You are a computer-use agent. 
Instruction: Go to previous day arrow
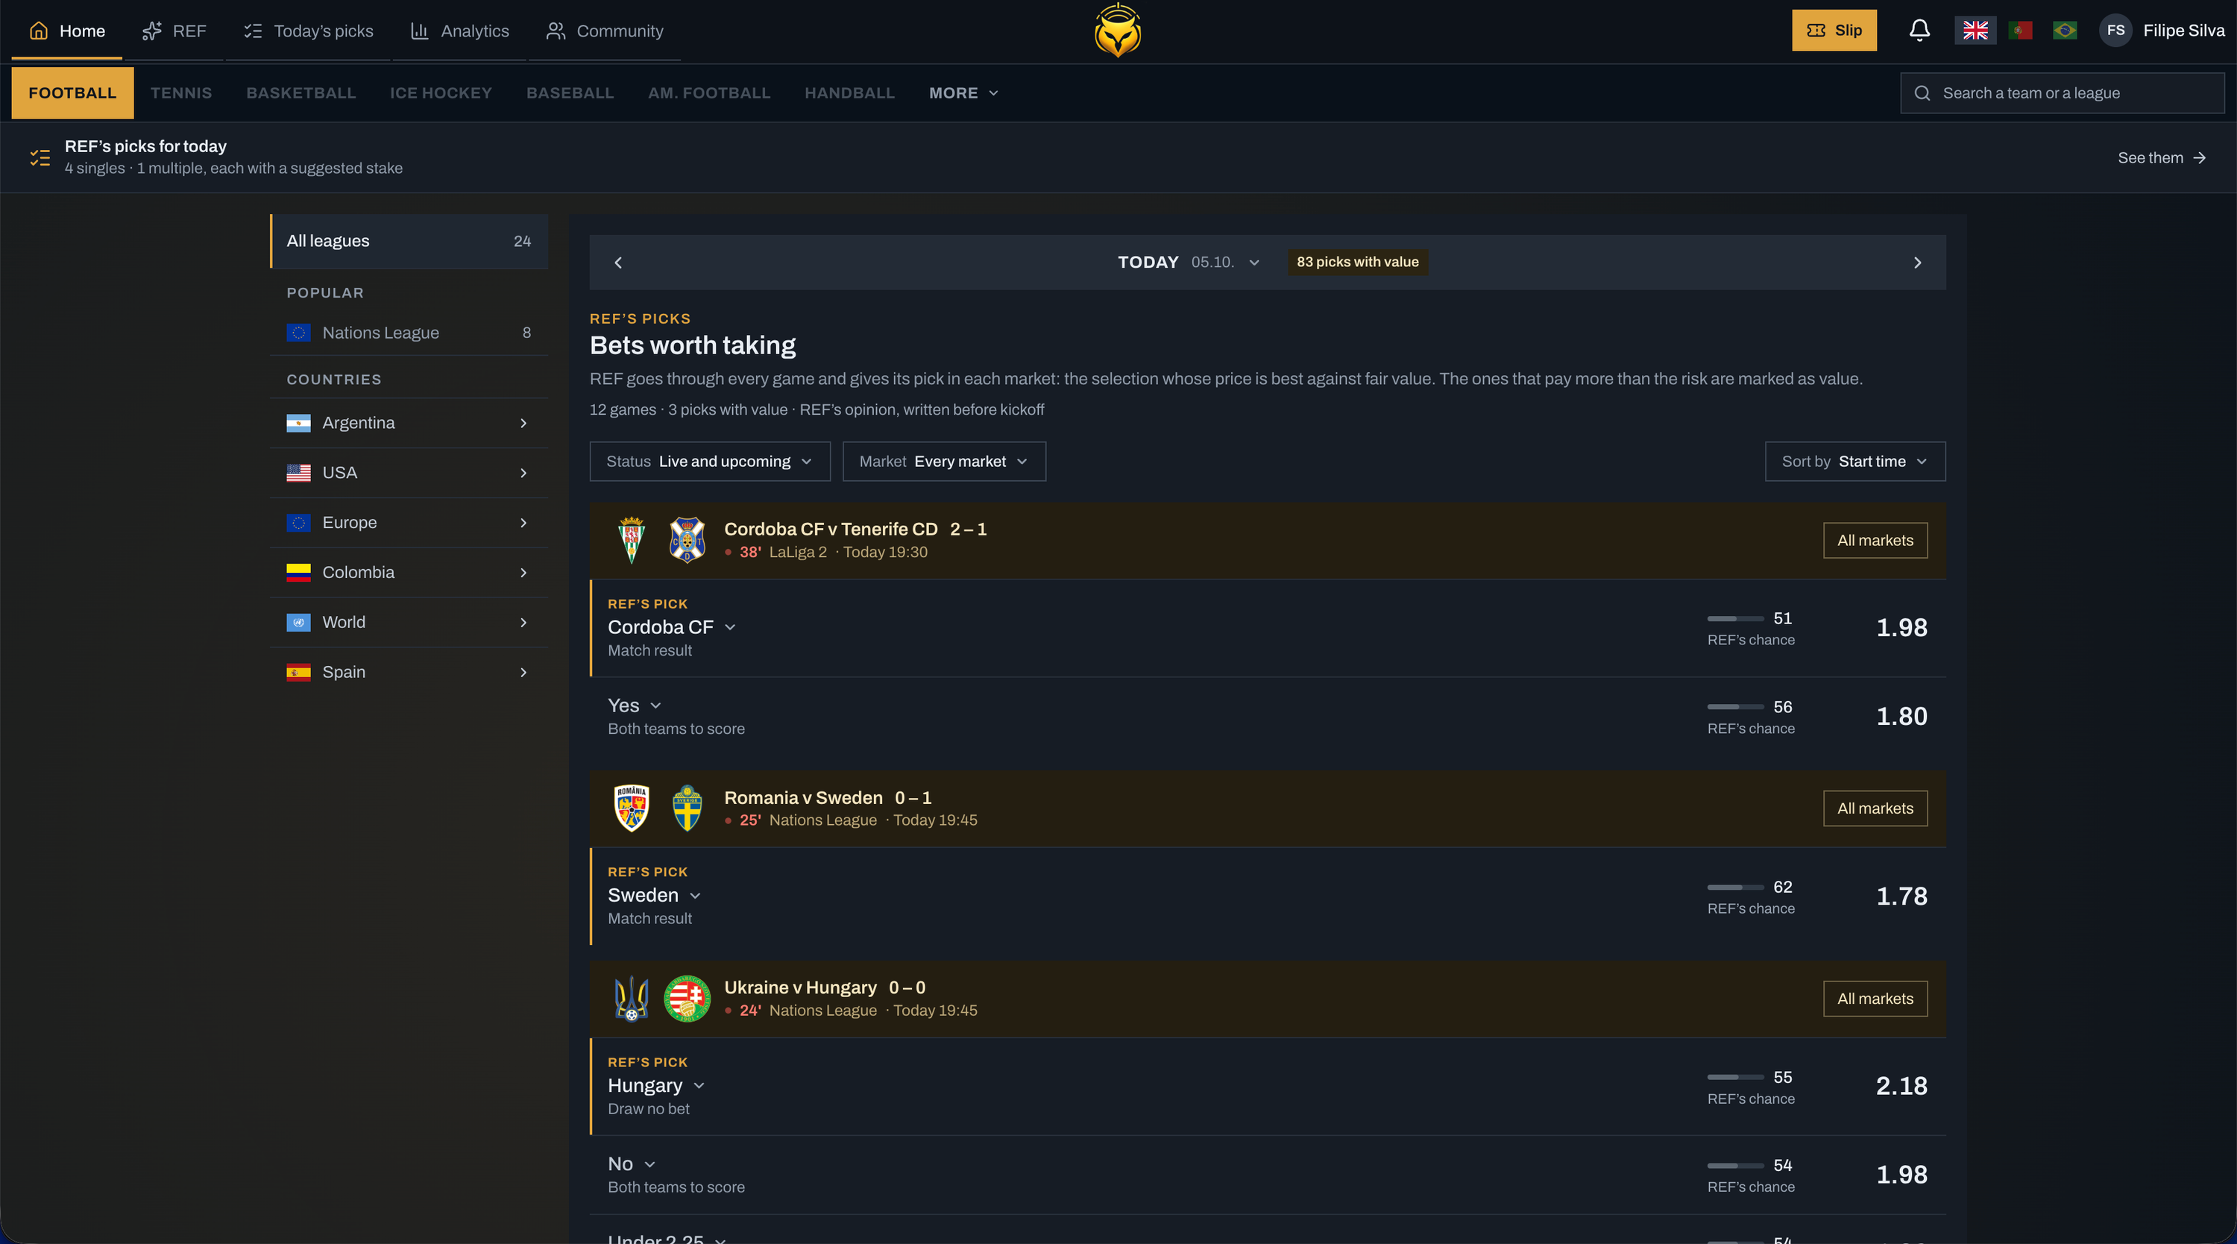pos(618,263)
